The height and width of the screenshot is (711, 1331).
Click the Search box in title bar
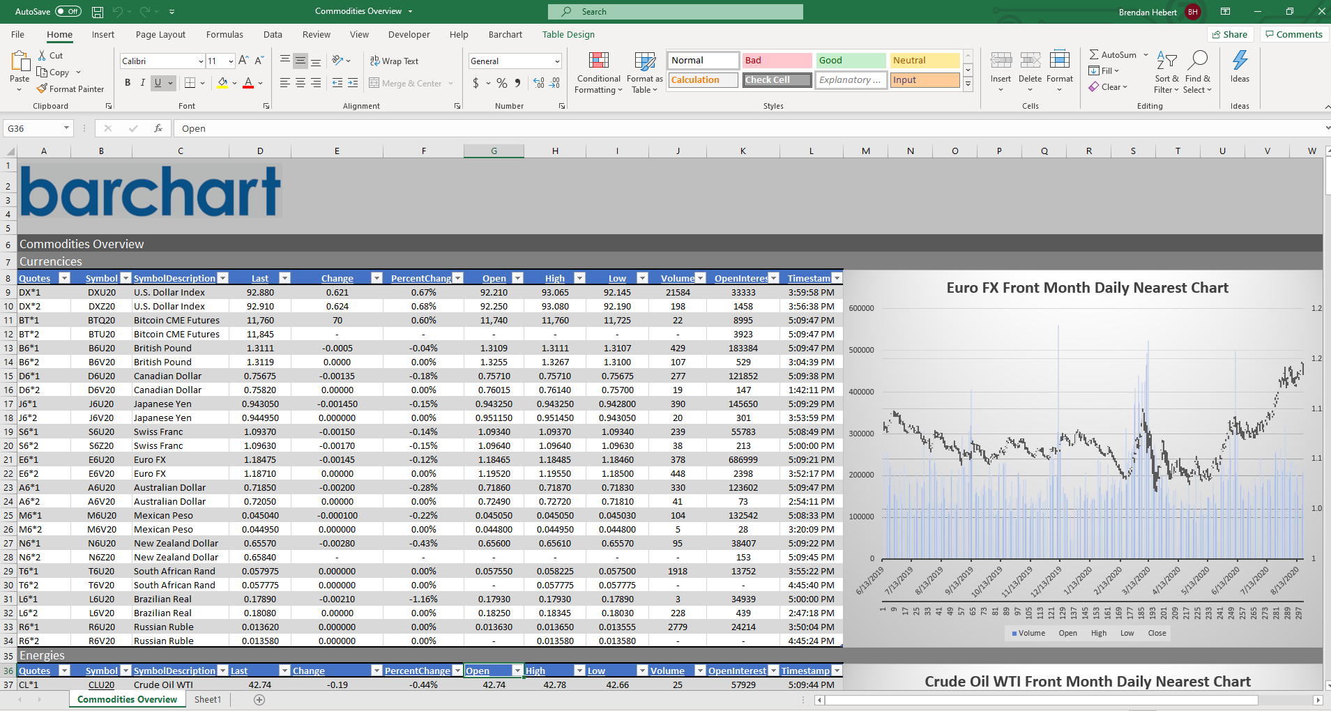pos(675,12)
